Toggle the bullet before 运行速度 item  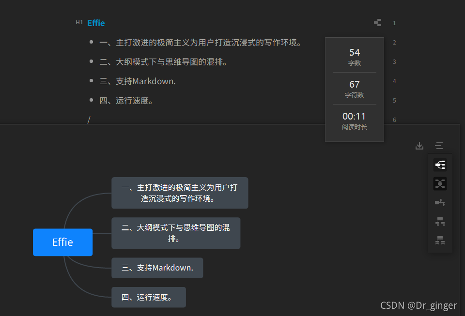point(91,100)
